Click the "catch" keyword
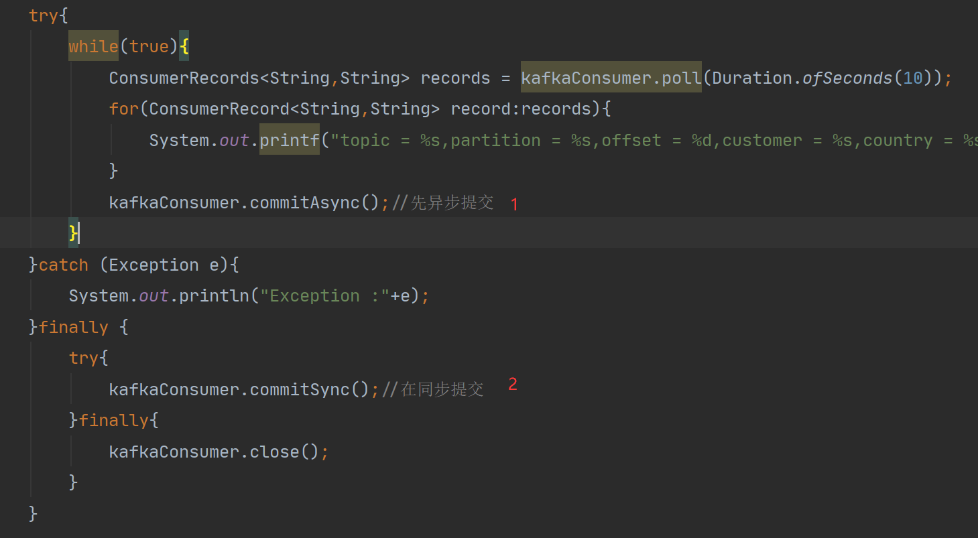978x538 pixels. point(64,265)
